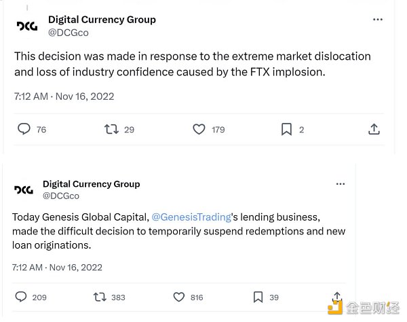Open Digital Currency Group profile from top tweet
Image resolution: width=407 pixels, height=322 pixels.
coord(102,20)
